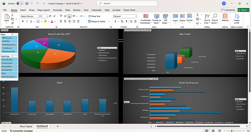
Task: Apply yellow fill color
Action: pos(45,21)
